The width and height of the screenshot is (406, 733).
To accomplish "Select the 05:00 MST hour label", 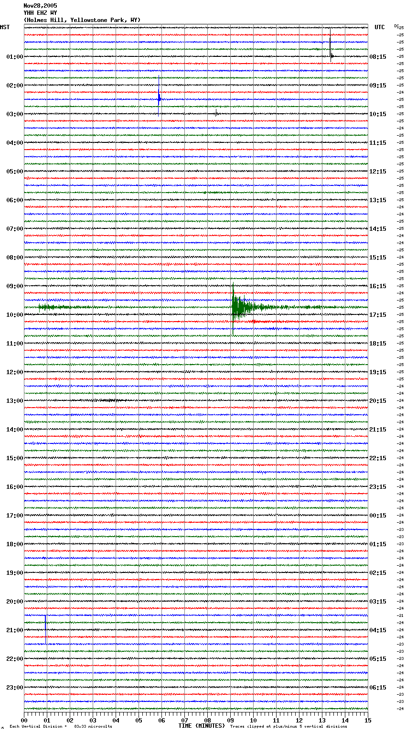I will [14, 172].
